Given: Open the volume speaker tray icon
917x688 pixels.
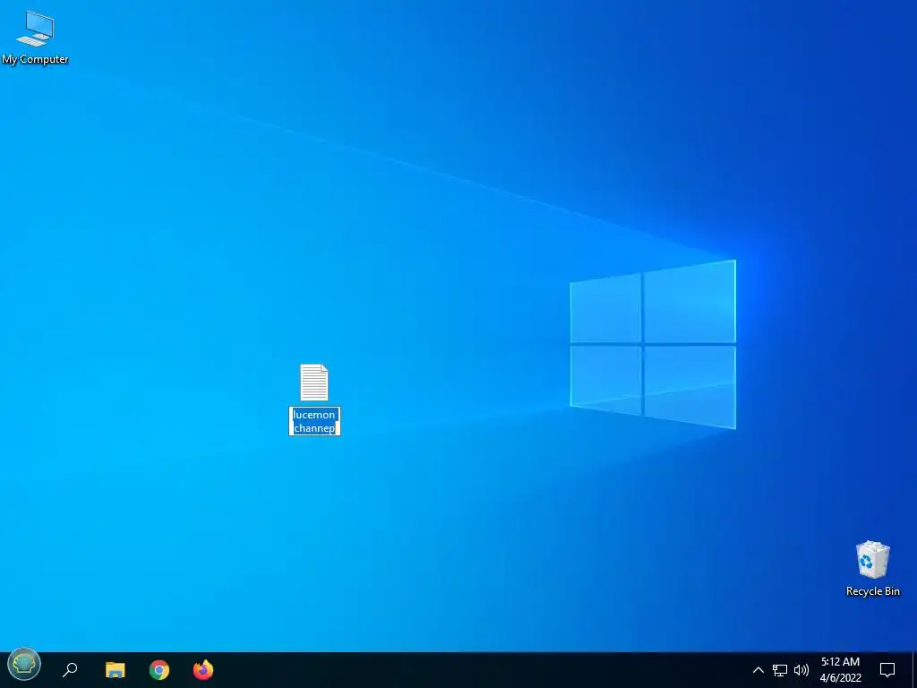Looking at the screenshot, I should pyautogui.click(x=801, y=670).
